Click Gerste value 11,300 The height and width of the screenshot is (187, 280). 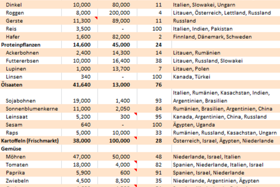click(82, 21)
